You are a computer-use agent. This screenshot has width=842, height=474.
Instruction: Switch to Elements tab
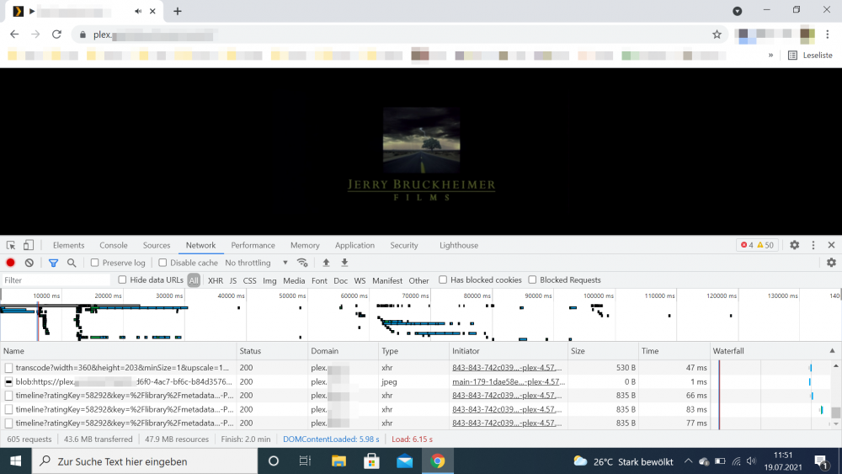68,245
